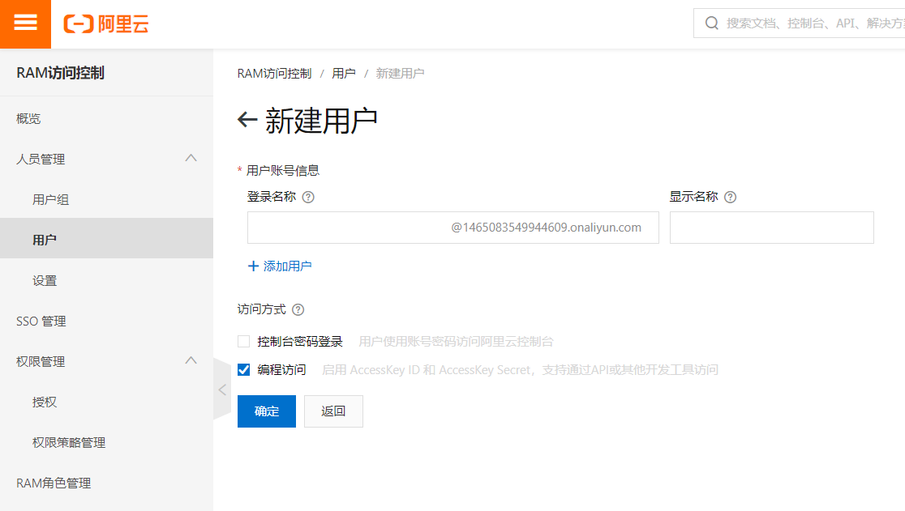This screenshot has height=511, width=905.
Task: Open help icon next to 登录名称
Action: point(308,197)
